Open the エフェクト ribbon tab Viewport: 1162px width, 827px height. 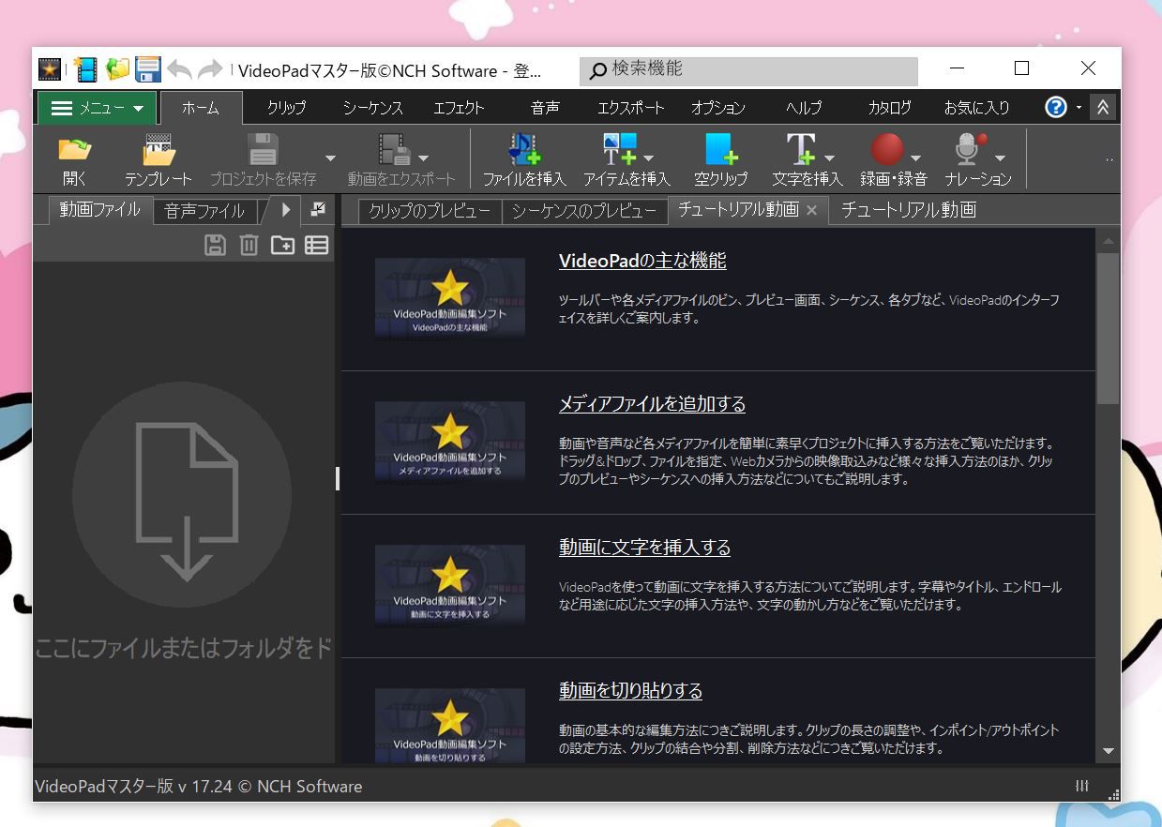pyautogui.click(x=459, y=108)
